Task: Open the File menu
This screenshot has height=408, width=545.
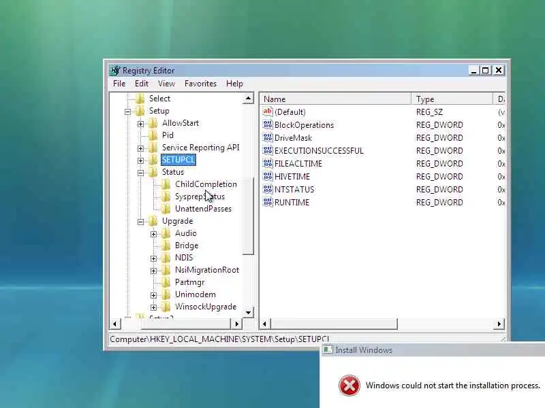Action: point(119,84)
